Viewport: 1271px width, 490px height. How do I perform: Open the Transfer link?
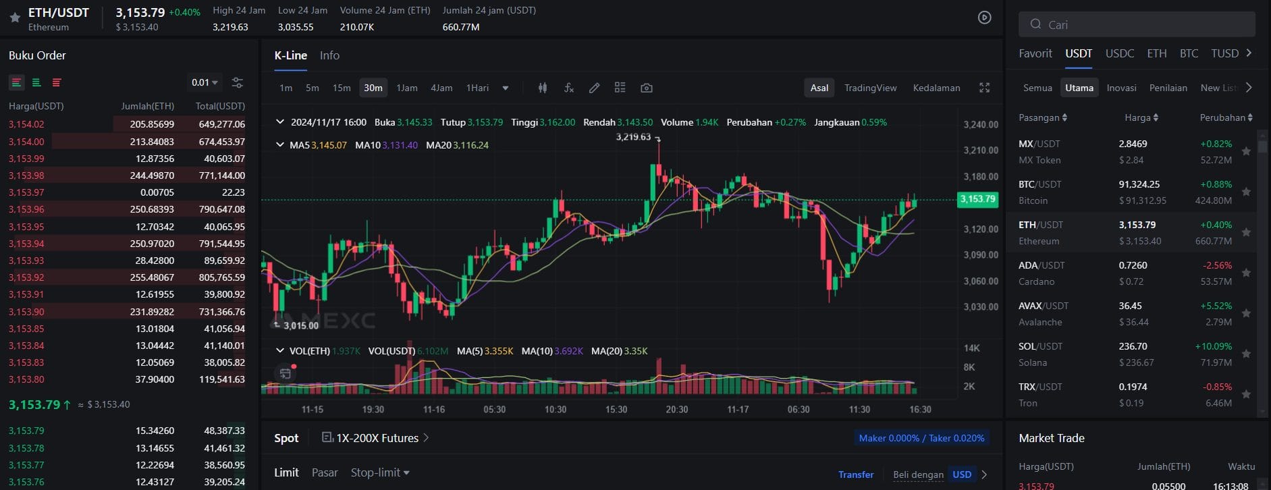click(856, 474)
